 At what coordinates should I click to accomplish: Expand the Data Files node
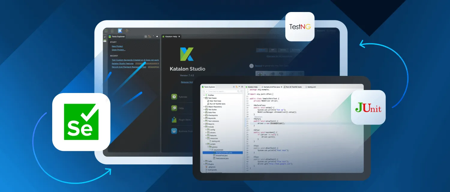(x=204, y=112)
